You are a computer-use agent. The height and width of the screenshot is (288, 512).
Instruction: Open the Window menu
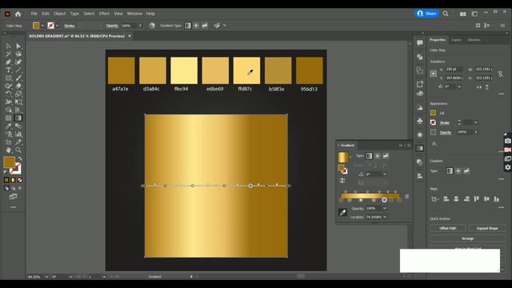(x=134, y=14)
